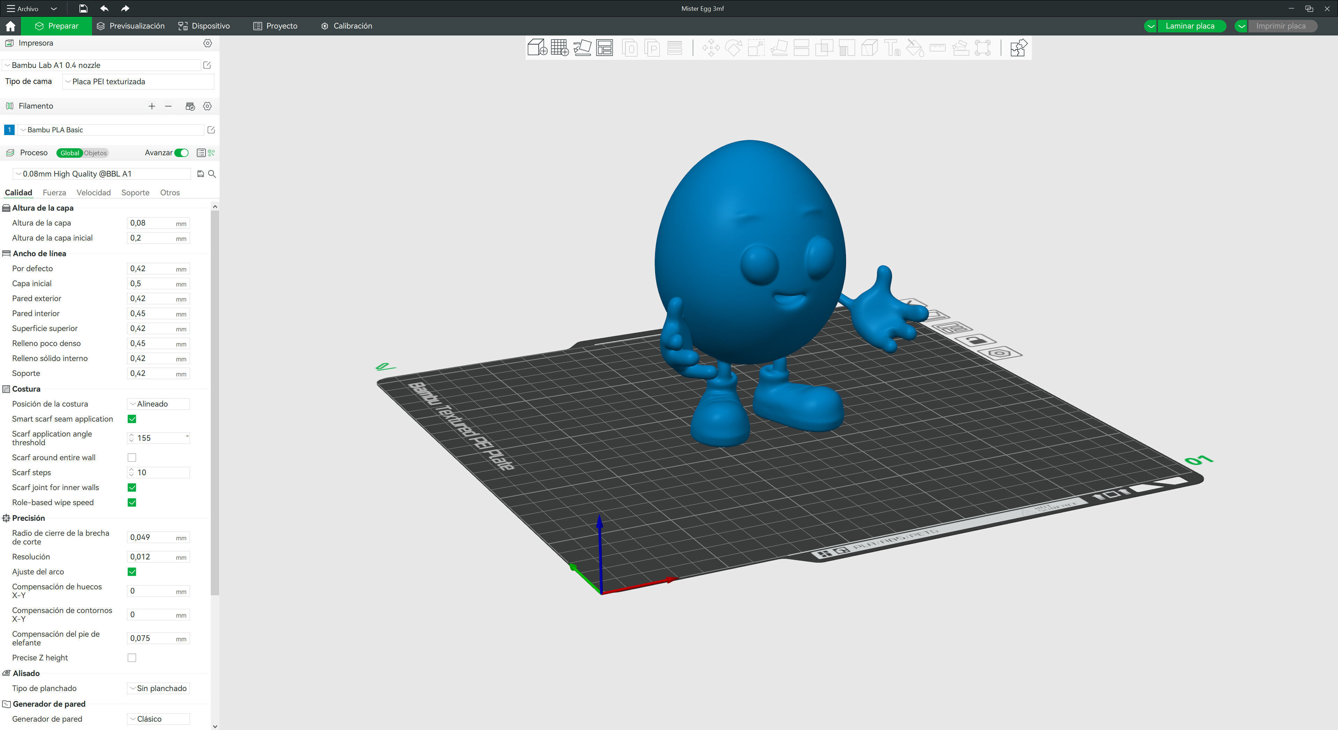This screenshot has width=1338, height=730.
Task: Open the Laminar placa dropdown arrow
Action: tap(1151, 26)
